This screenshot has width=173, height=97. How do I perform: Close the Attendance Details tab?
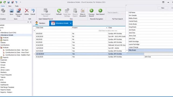click(71, 23)
